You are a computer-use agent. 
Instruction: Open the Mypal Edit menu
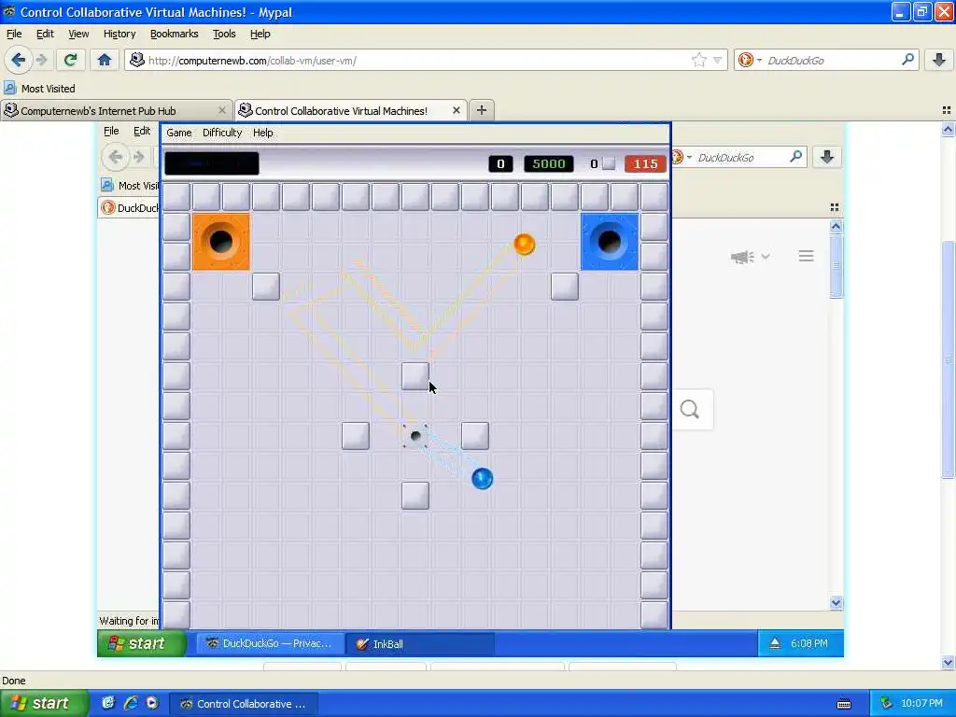(45, 34)
